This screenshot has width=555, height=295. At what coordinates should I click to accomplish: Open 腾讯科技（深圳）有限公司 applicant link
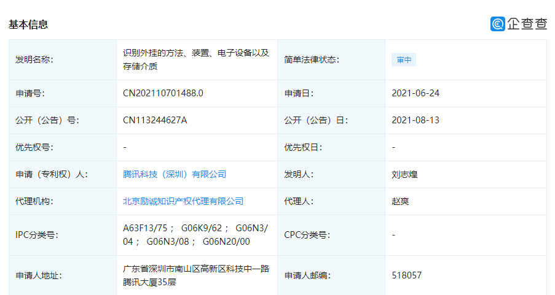coord(175,174)
